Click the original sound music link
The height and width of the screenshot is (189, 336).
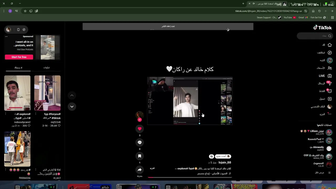[214, 174]
